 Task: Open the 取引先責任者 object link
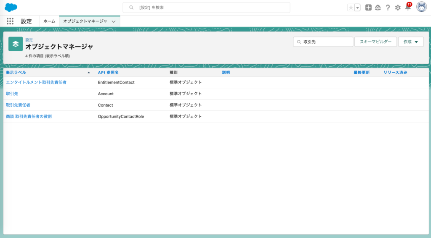tap(18, 105)
